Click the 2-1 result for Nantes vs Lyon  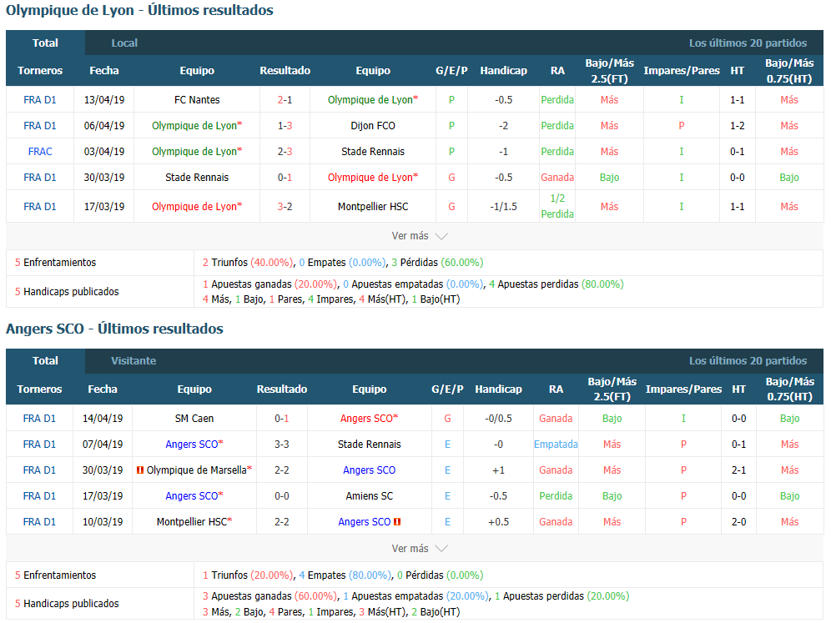tap(285, 99)
